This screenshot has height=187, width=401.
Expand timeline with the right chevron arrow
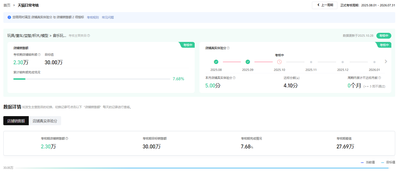(386, 62)
